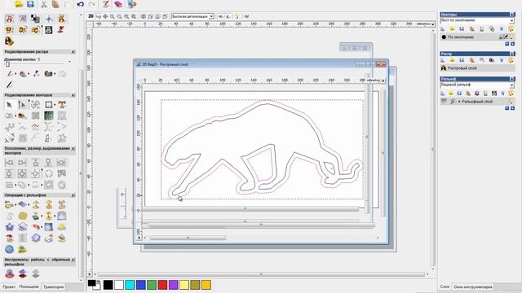Click the Cut scissors icon

click(43, 4)
